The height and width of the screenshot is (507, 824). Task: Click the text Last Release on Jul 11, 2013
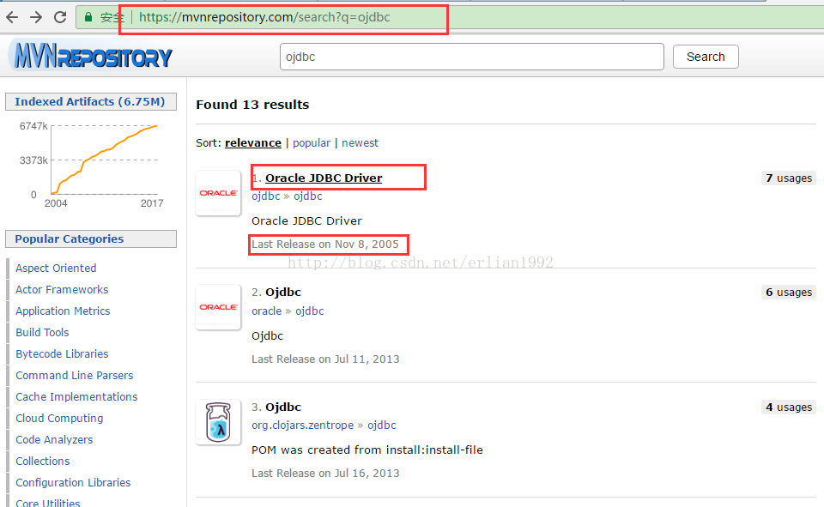coord(325,359)
